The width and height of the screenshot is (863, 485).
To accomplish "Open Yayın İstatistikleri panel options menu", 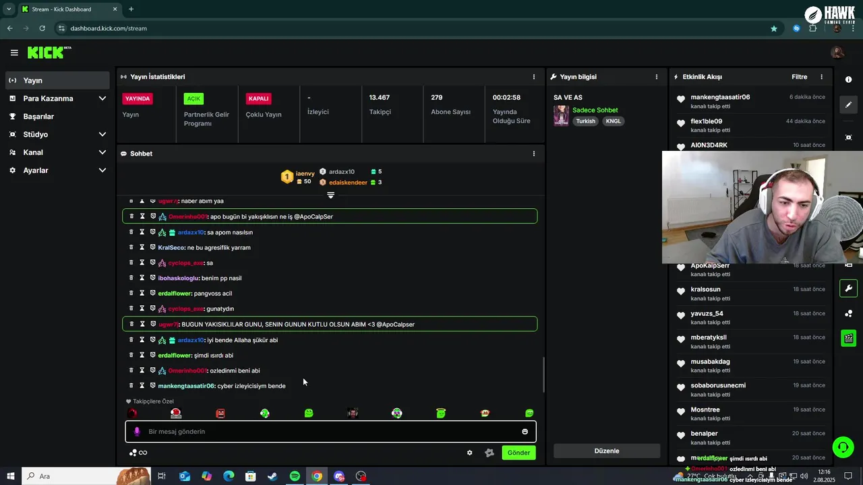I will 534,77.
